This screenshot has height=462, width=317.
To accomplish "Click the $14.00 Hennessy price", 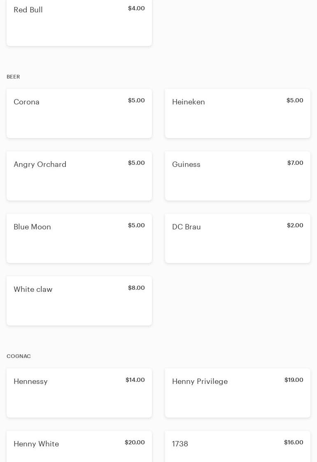I will click(x=135, y=380).
